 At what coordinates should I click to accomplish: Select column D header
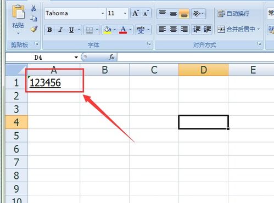pos(204,70)
